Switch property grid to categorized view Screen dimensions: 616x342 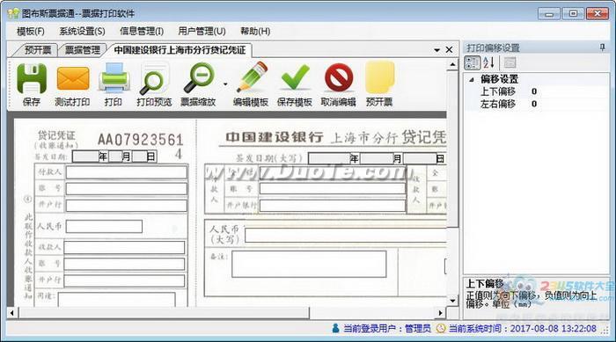tap(473, 62)
